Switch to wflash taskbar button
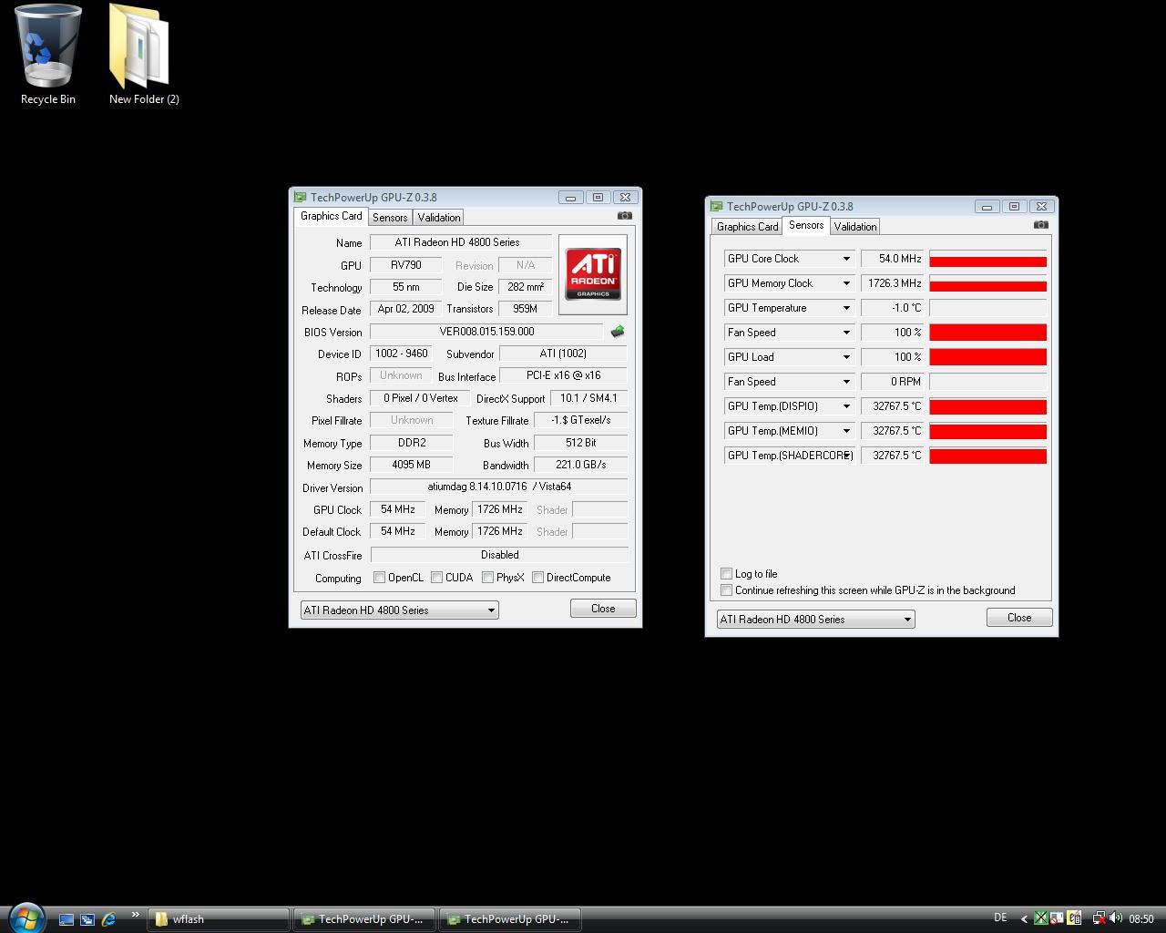Viewport: 1166px width, 933px height. point(219,919)
